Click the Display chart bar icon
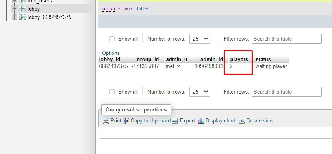 (x=201, y=121)
